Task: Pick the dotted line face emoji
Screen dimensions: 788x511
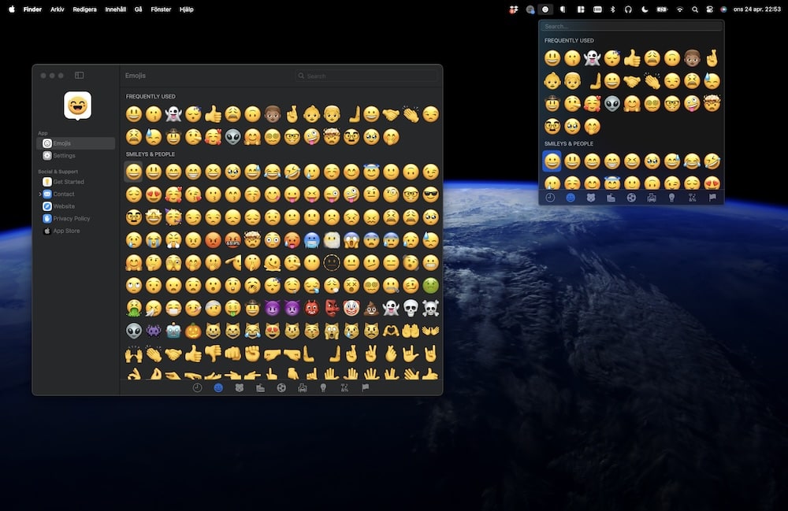Action: (331, 262)
